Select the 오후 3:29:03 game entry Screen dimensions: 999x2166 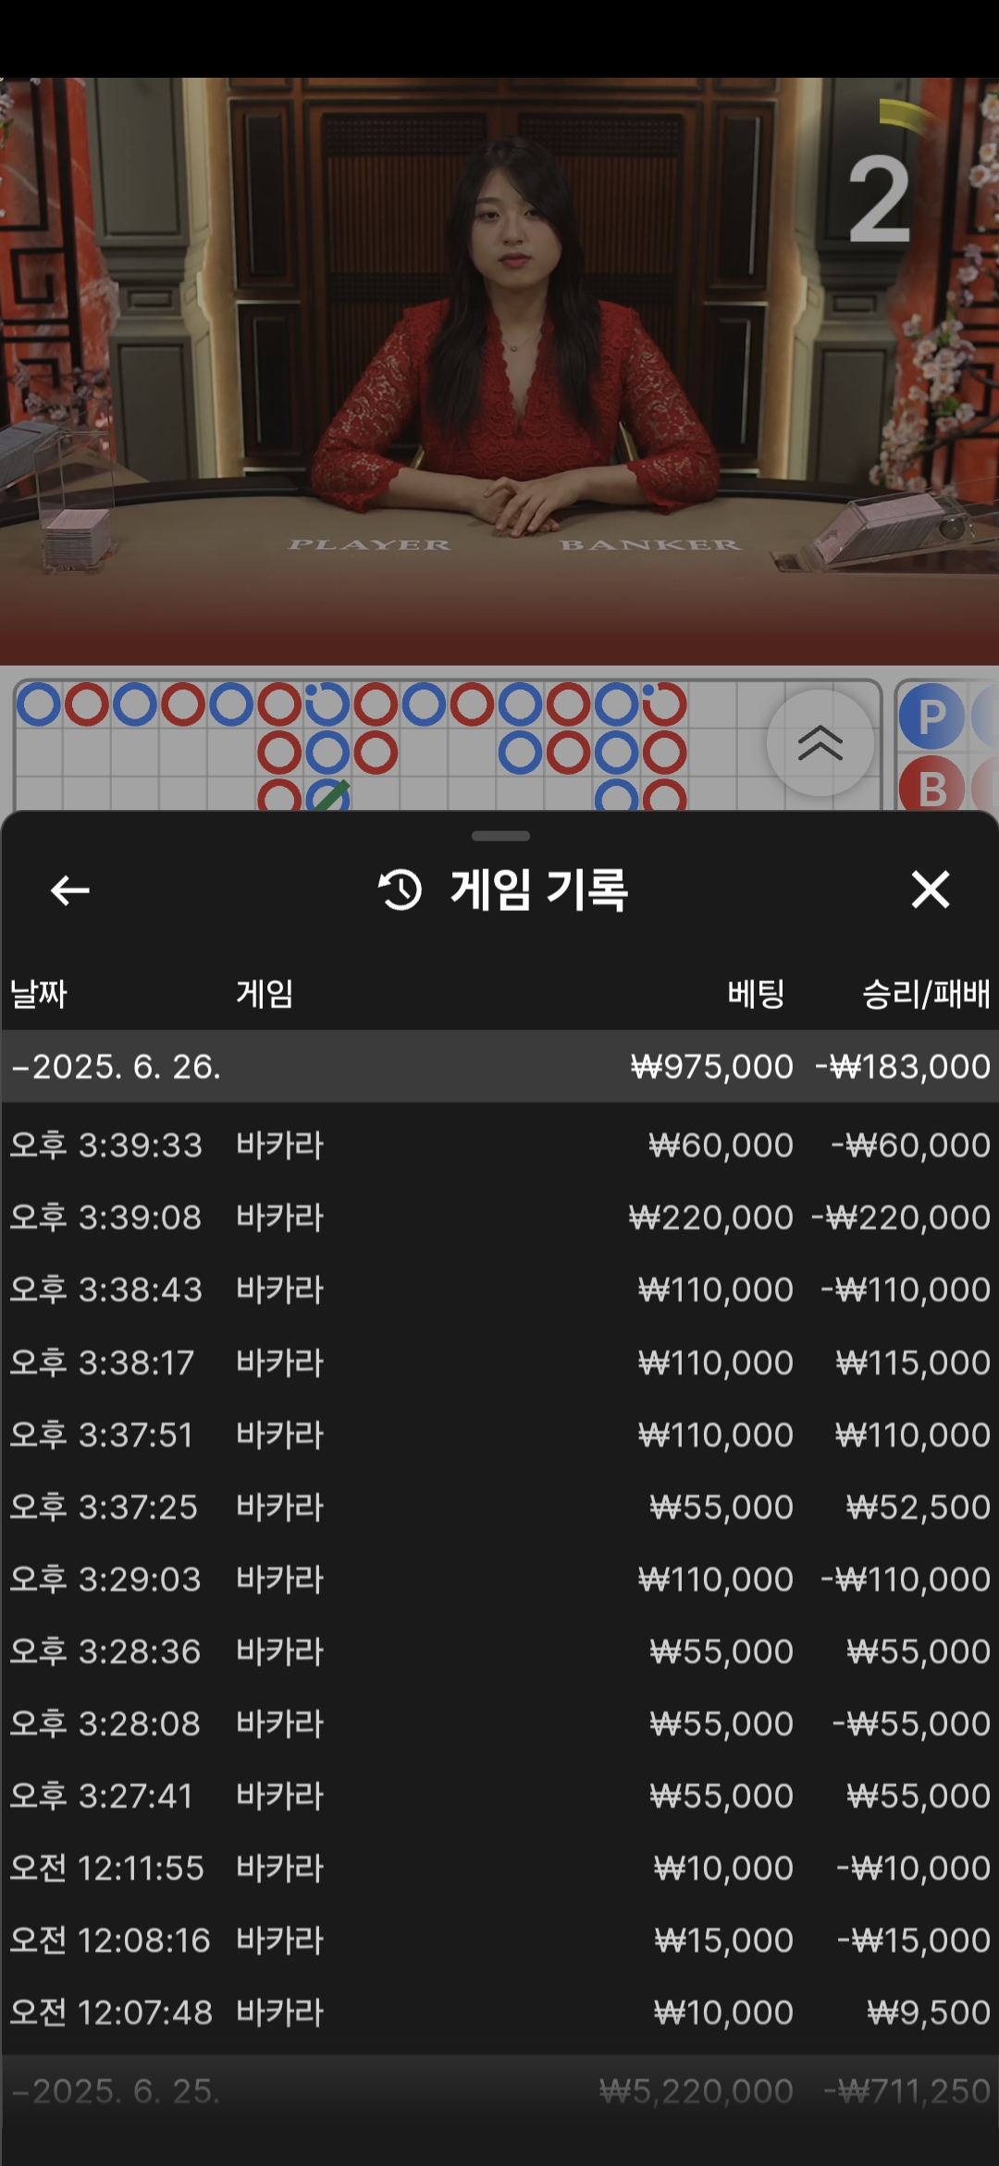point(499,1579)
